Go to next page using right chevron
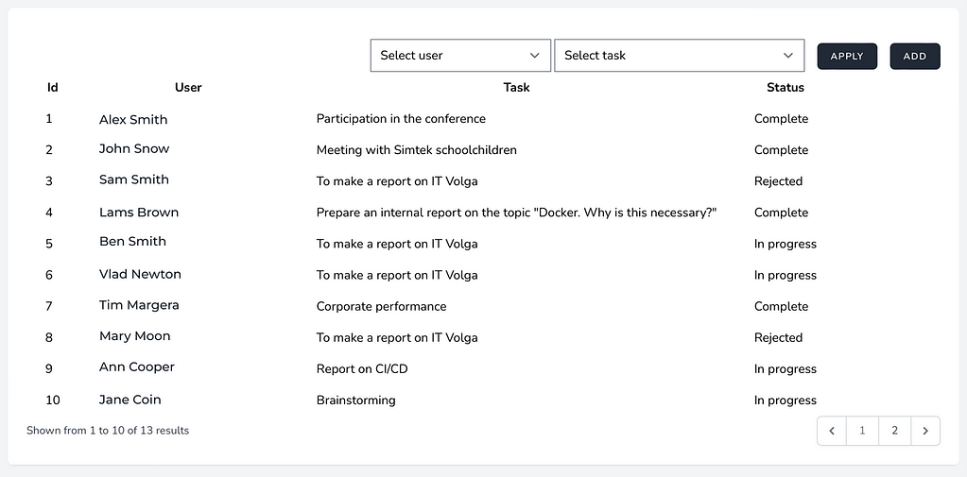This screenshot has height=477, width=967. [925, 431]
